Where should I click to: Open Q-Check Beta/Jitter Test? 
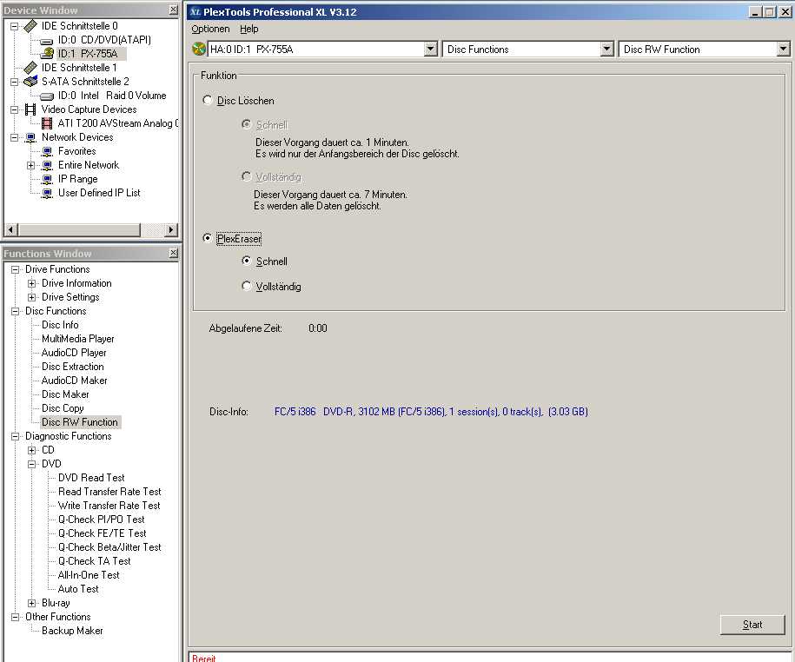(x=109, y=547)
